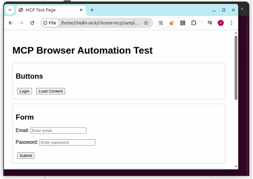Screen dimensions: 253x179
Task: Click the address bar URL text
Action: [x=100, y=23]
